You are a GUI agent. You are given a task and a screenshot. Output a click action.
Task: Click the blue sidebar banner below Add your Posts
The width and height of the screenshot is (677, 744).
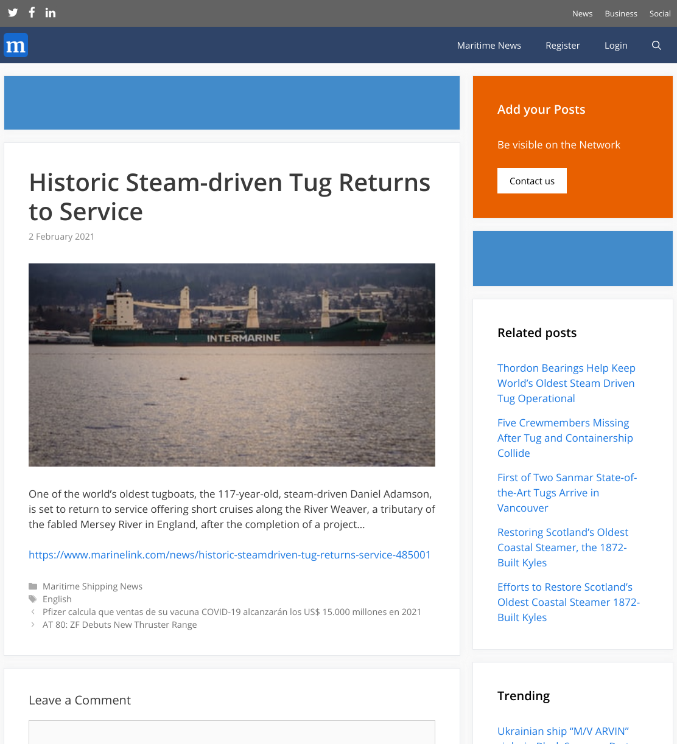573,259
